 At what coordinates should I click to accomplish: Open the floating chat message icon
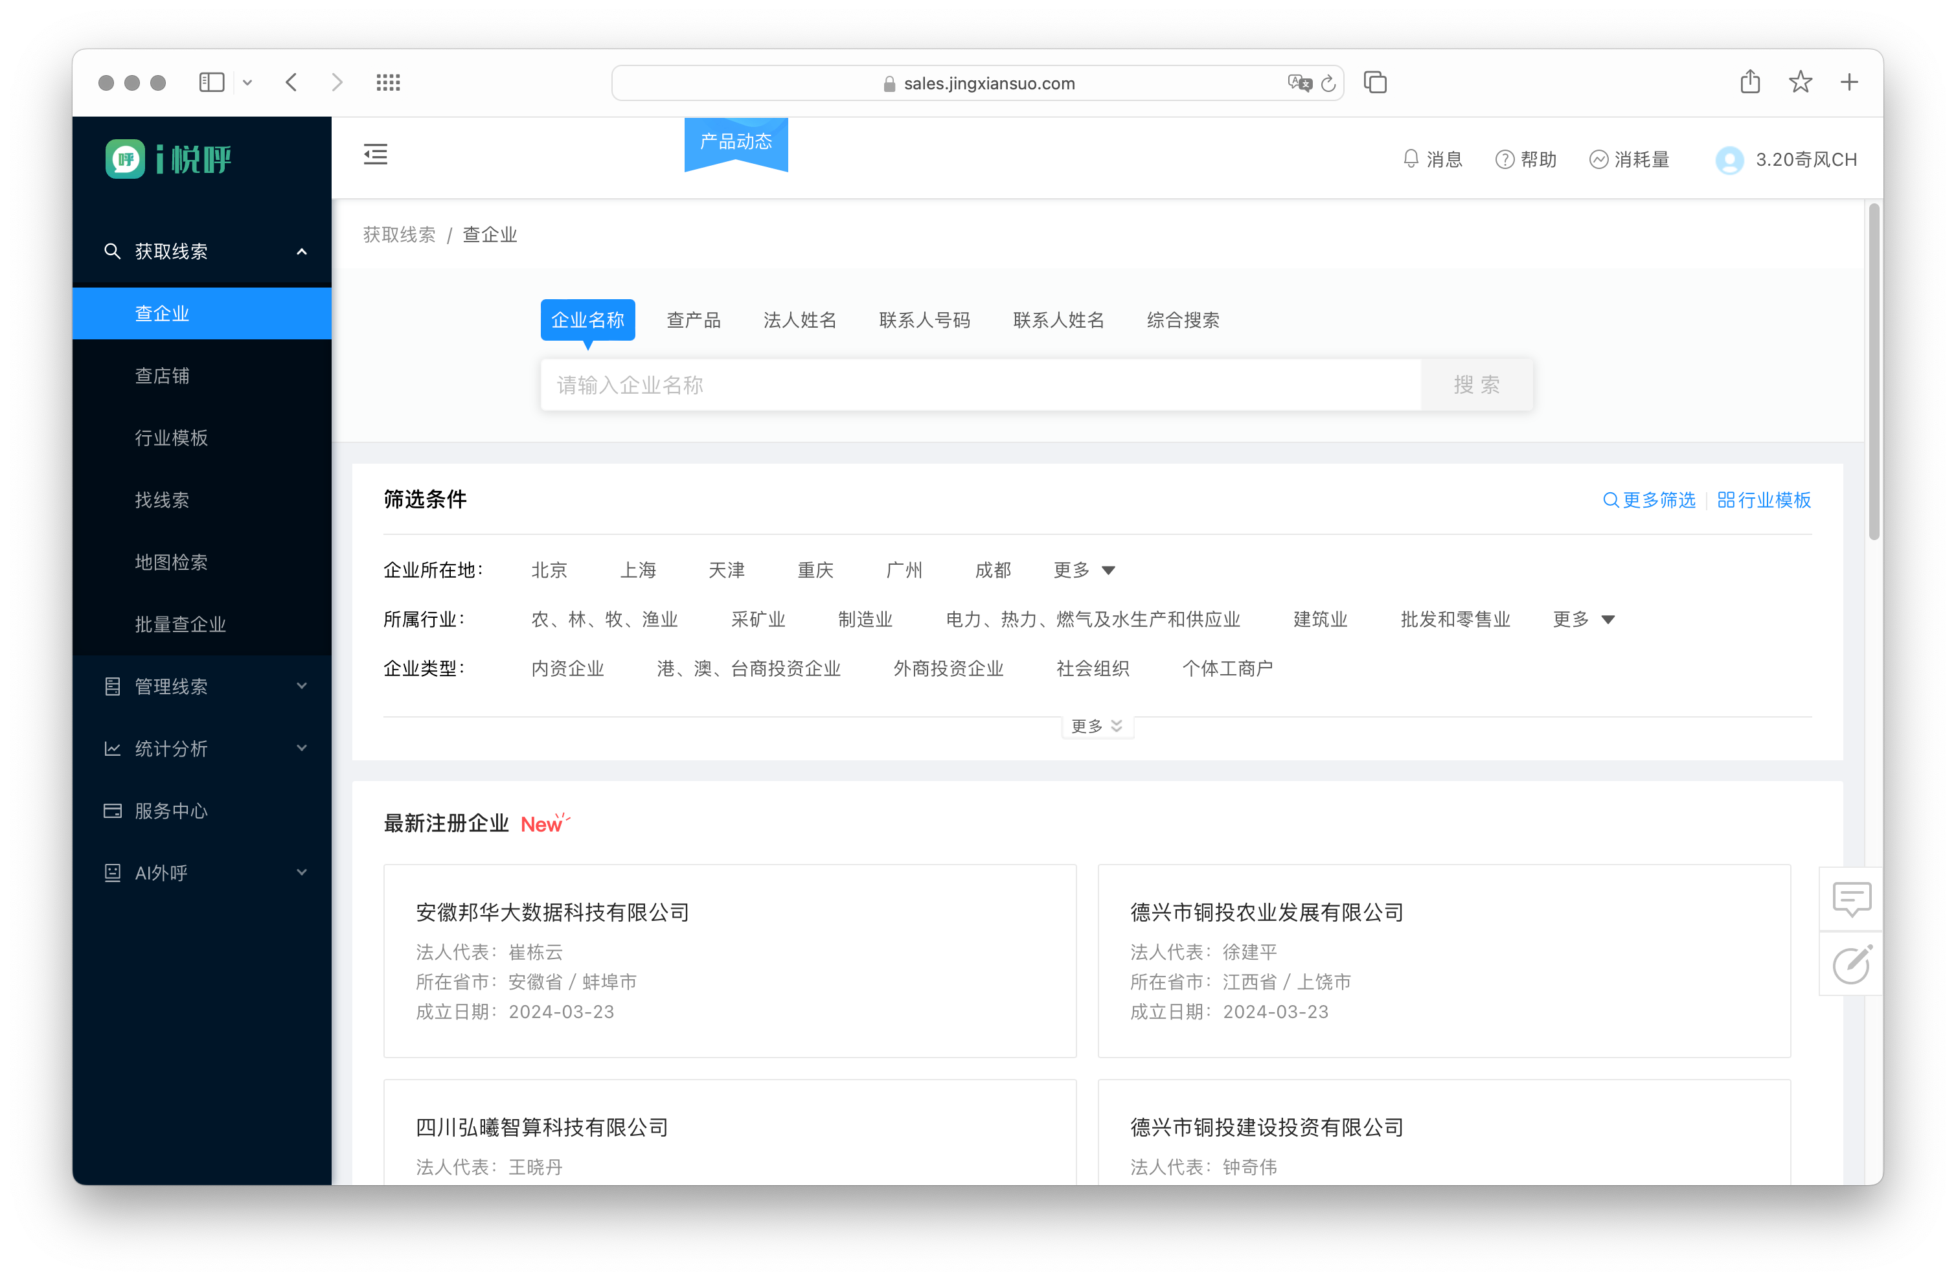[x=1851, y=899]
